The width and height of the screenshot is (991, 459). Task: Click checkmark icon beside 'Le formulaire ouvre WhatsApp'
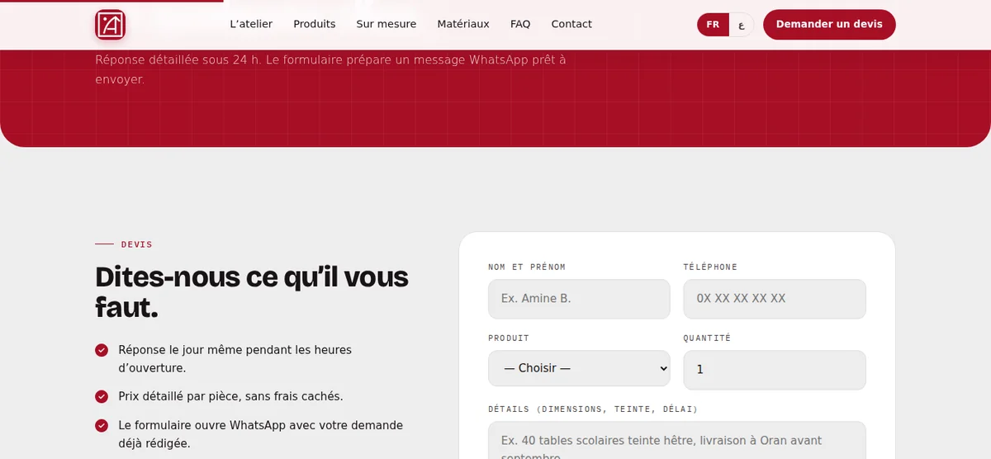[102, 426]
